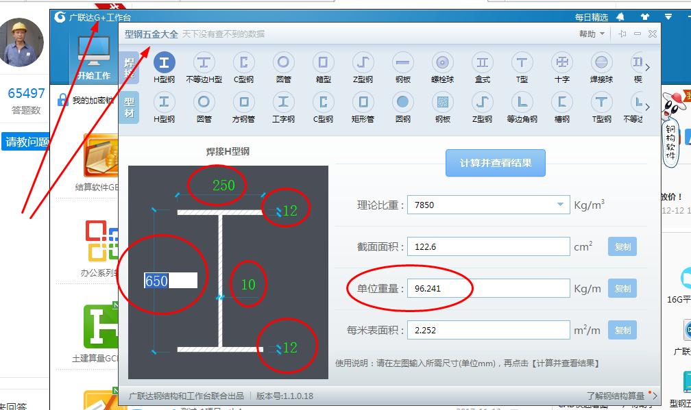Viewport: 691px width, 410px height.
Task: Select the 十字 cross section icon
Action: (562, 62)
